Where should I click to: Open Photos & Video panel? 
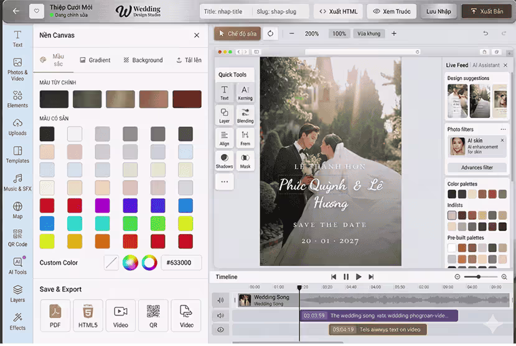[17, 70]
